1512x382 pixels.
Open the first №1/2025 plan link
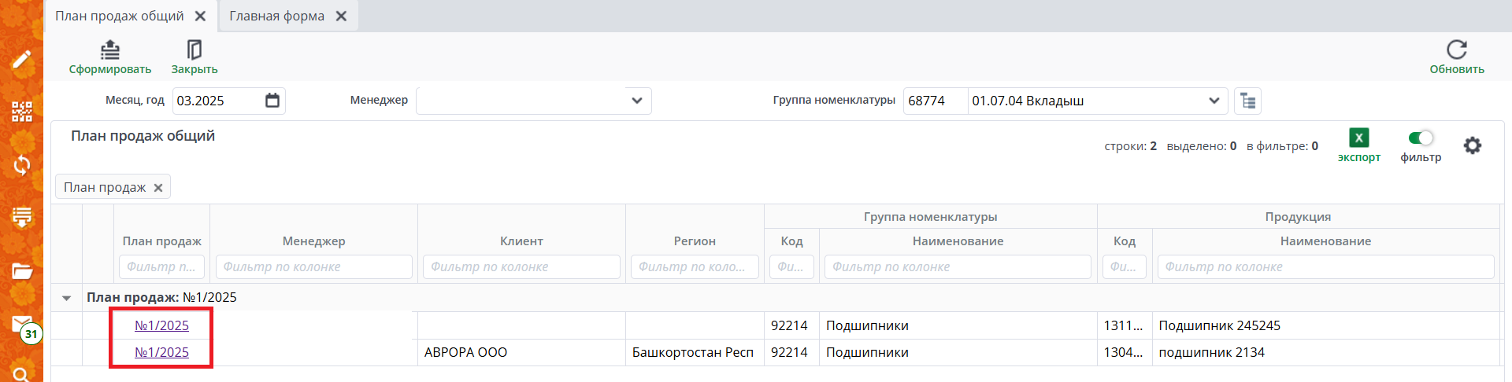[x=161, y=325]
